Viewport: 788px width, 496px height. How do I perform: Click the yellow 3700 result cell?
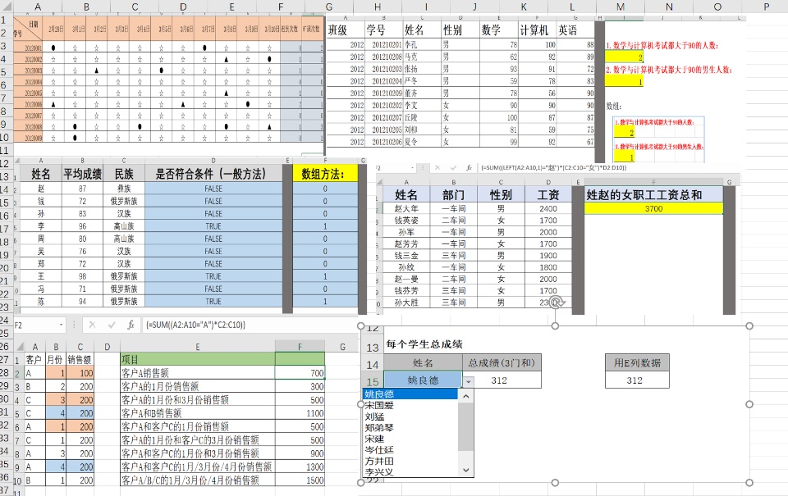pyautogui.click(x=653, y=208)
